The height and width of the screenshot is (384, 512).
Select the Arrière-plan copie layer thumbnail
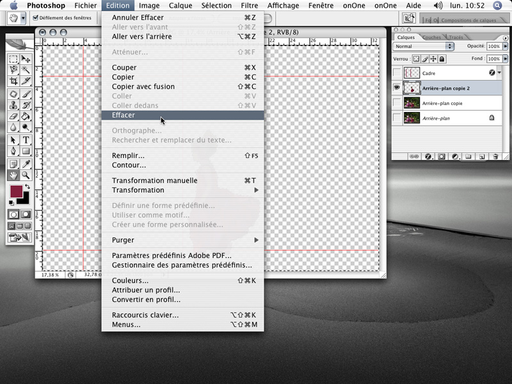point(412,103)
